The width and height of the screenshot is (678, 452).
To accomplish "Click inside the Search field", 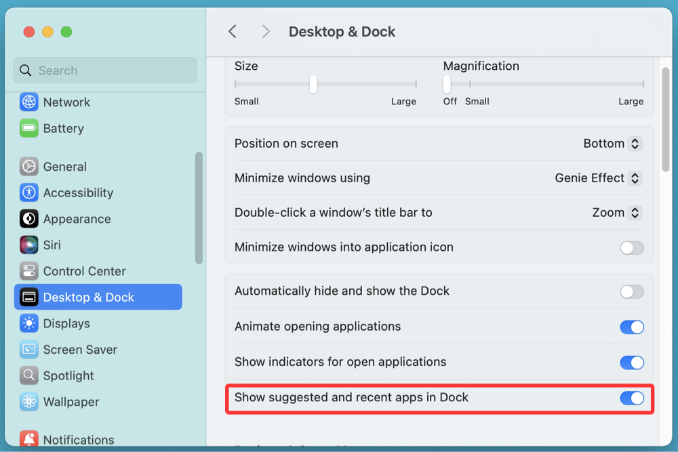I will pyautogui.click(x=104, y=70).
